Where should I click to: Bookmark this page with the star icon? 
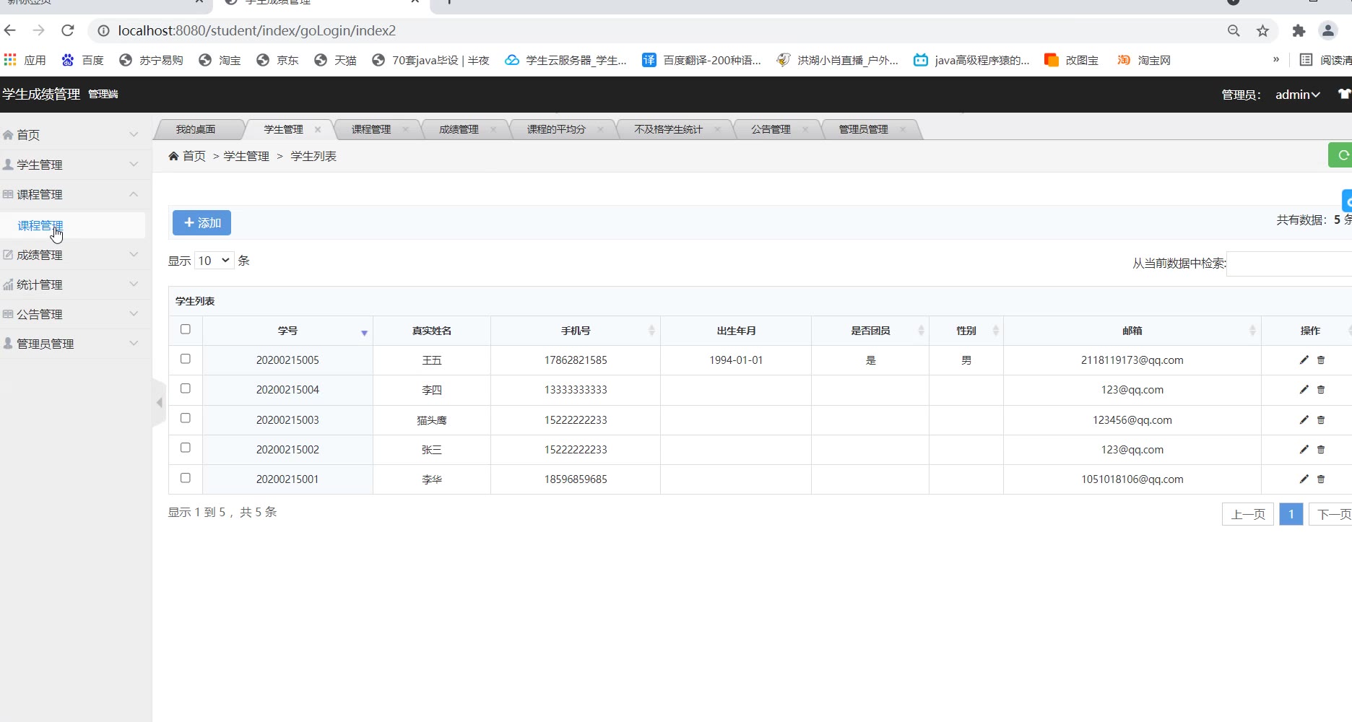1262,30
